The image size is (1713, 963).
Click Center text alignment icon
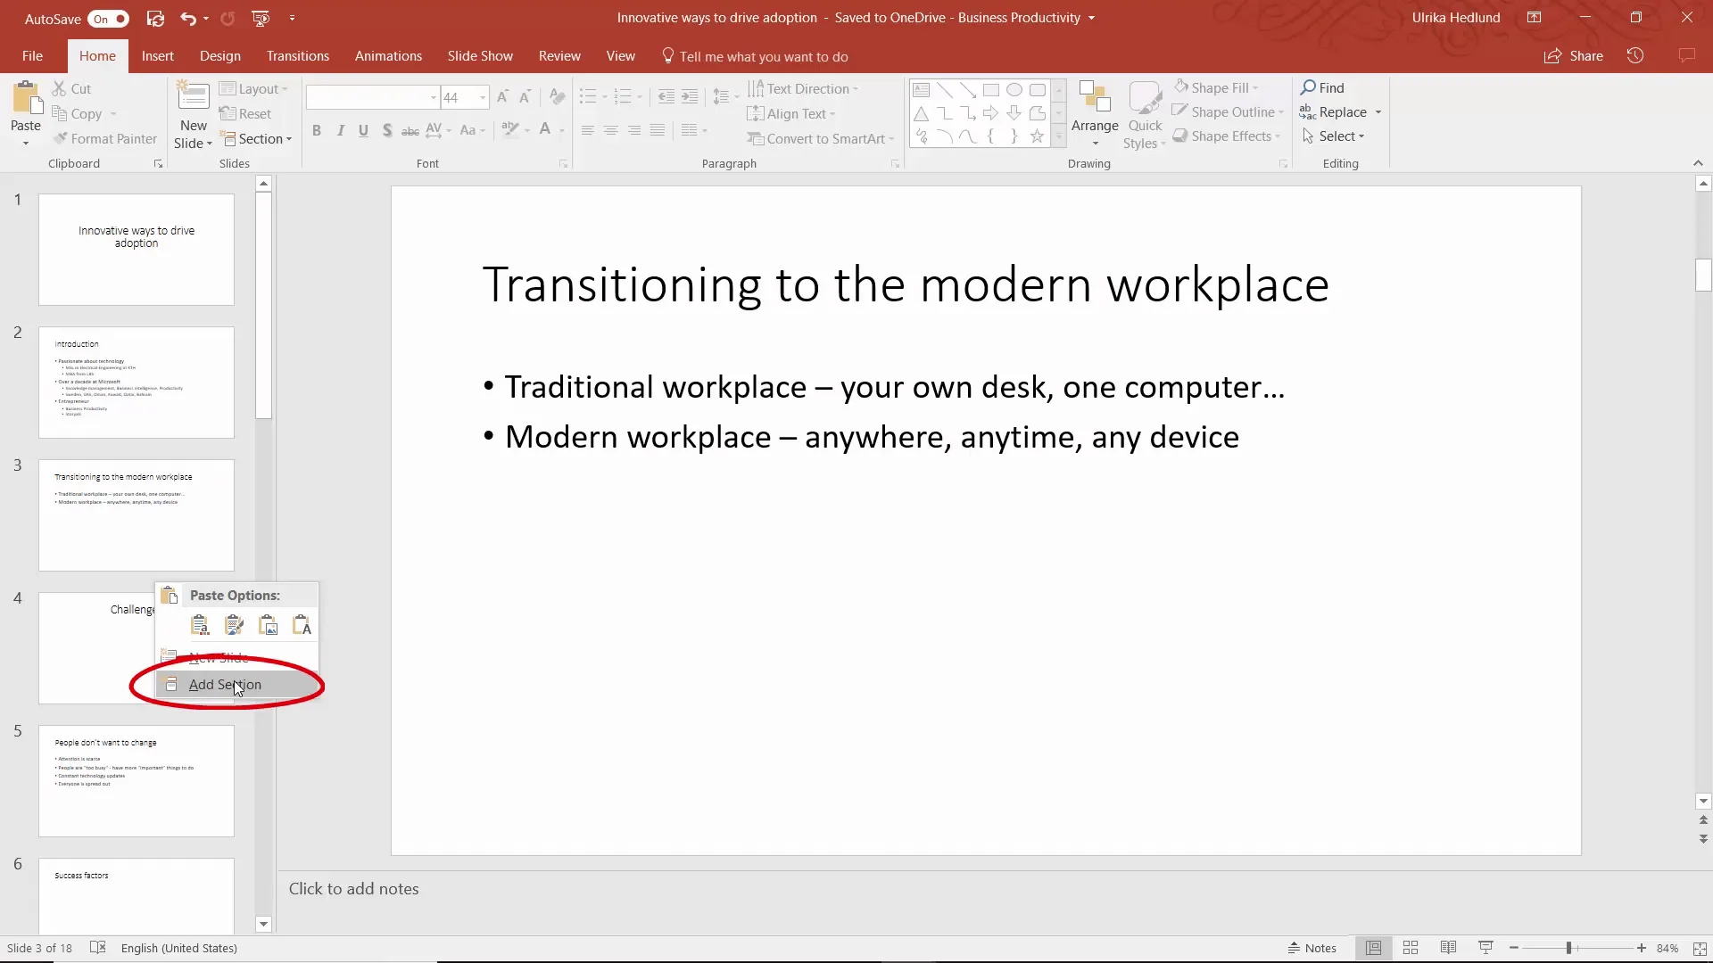pos(610,130)
